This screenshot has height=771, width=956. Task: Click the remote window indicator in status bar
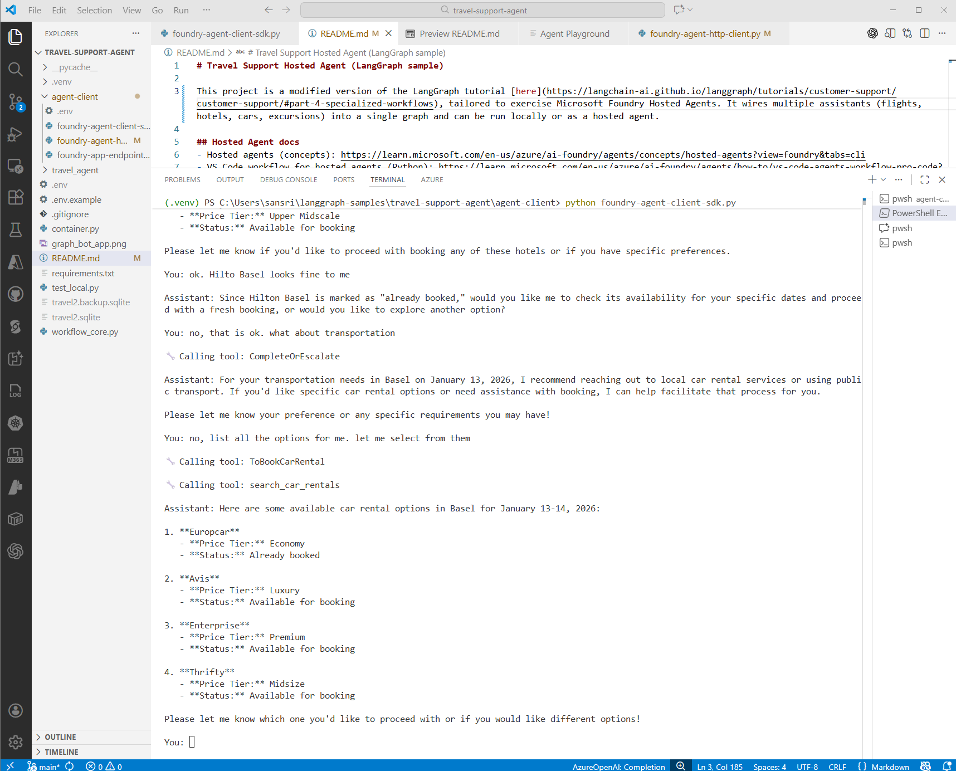10,766
